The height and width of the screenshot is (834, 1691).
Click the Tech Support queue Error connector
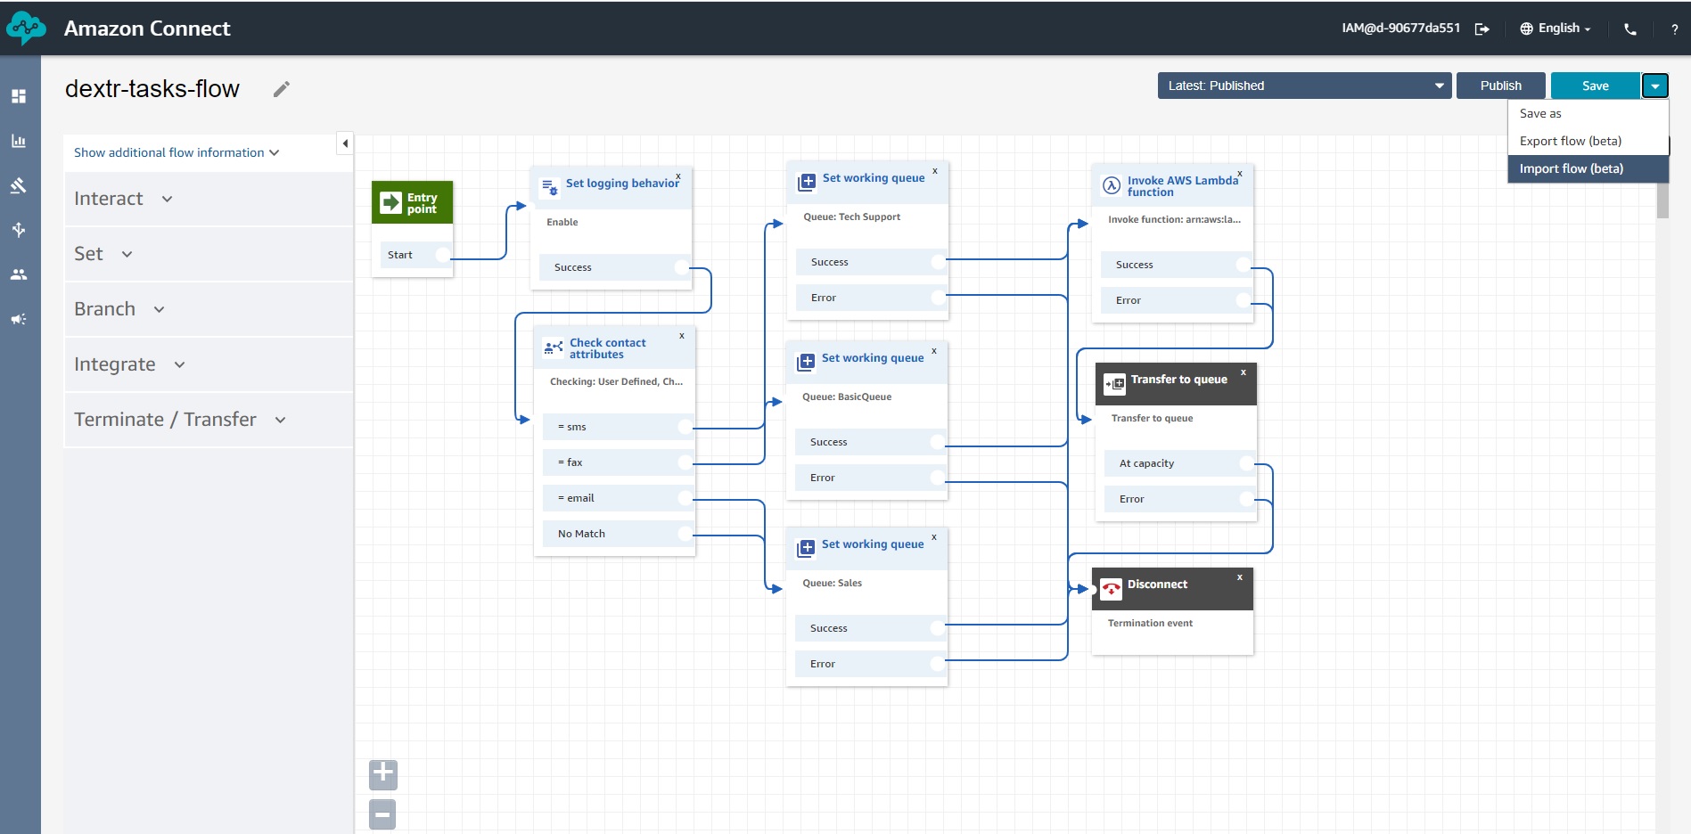938,298
